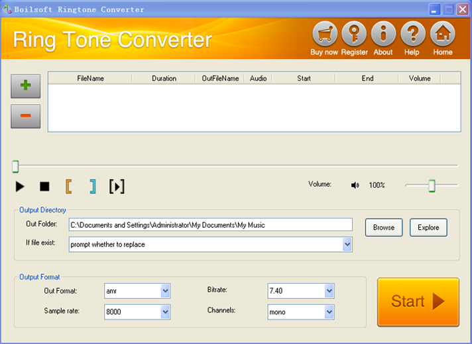
Task: Click the playback position slider handle
Action: (x=15, y=167)
